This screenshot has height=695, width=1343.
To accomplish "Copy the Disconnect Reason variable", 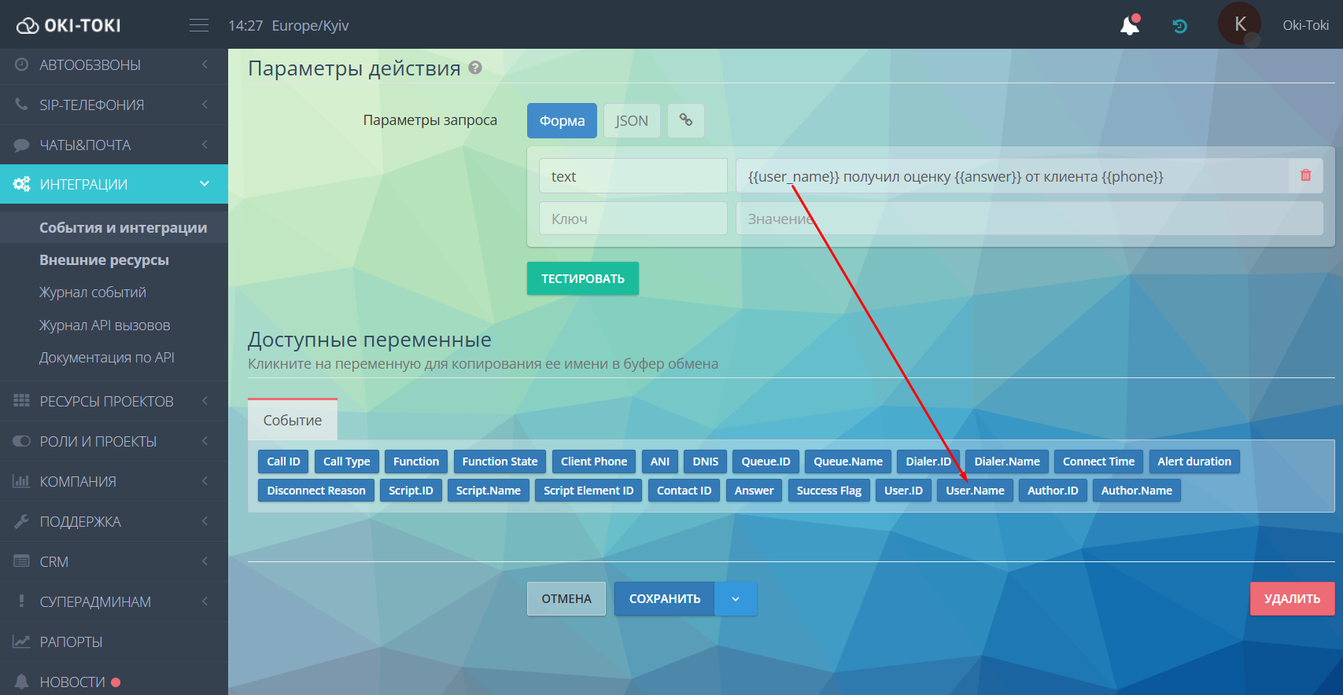I will [x=316, y=490].
